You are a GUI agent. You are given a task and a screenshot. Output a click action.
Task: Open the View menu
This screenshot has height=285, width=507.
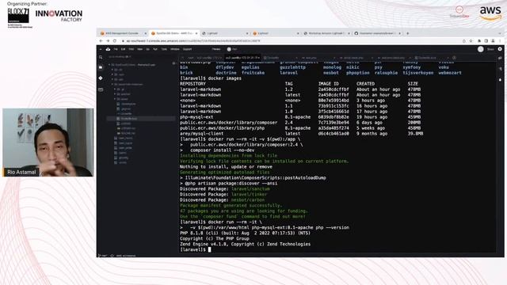[x=139, y=49]
